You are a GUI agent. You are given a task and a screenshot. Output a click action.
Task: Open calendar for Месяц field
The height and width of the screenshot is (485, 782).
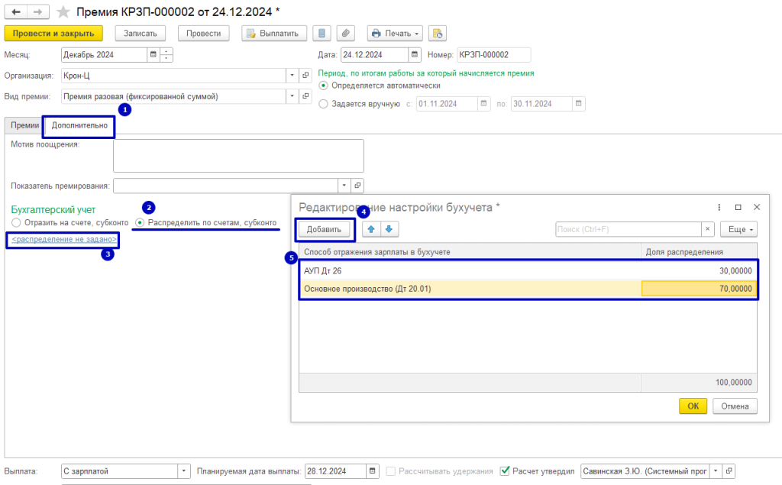click(153, 54)
